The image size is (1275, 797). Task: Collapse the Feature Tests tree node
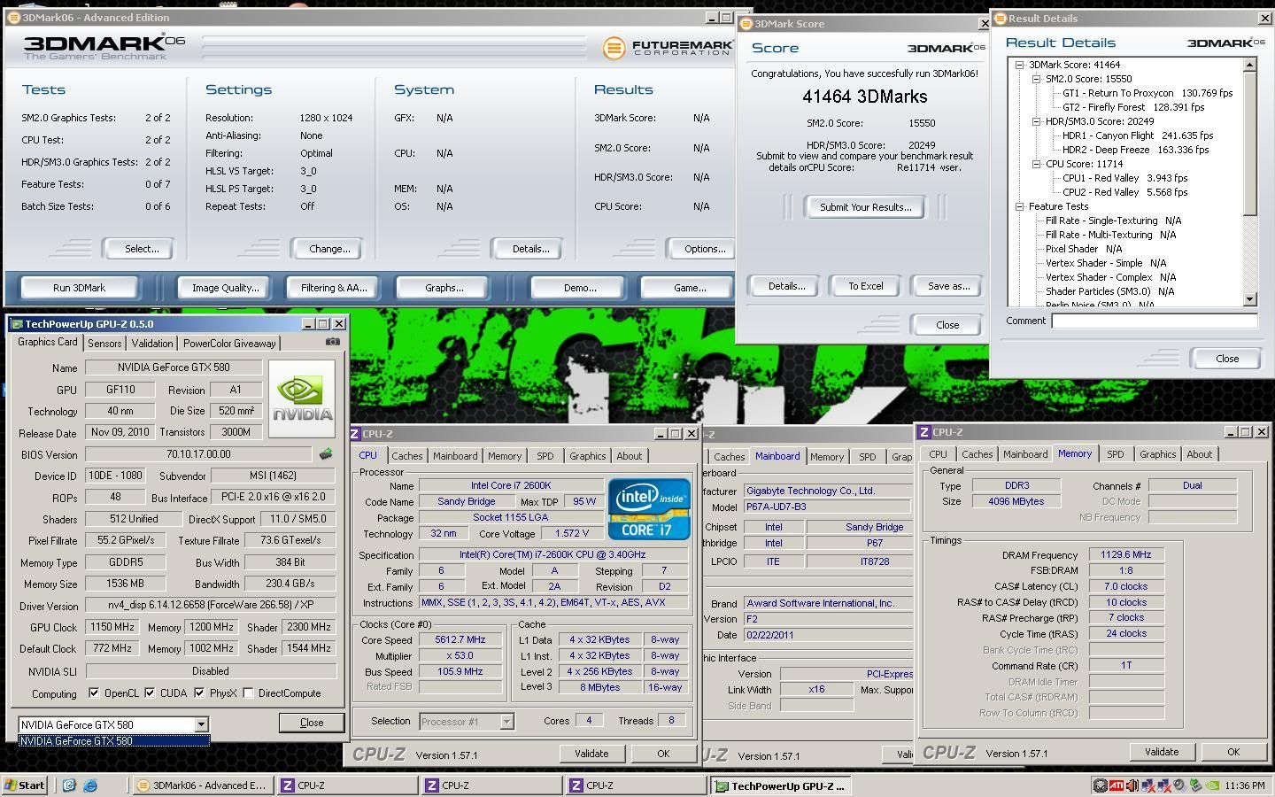pos(1019,206)
